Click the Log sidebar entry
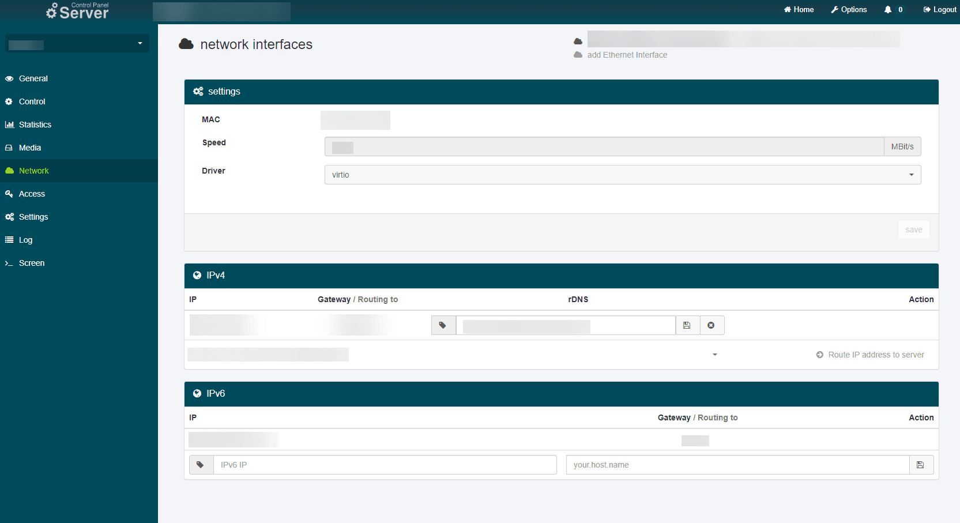This screenshot has width=960, height=523. (25, 240)
